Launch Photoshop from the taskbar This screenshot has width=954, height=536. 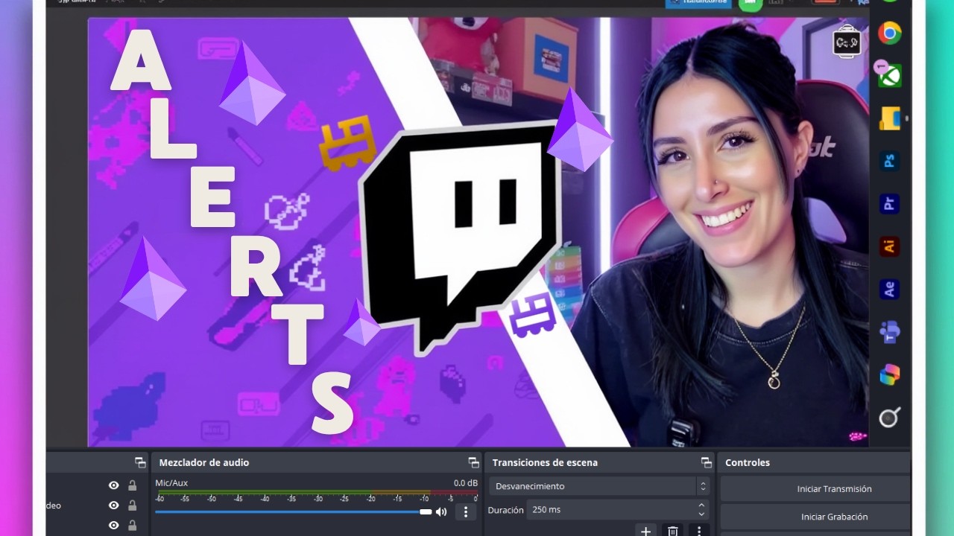889,161
